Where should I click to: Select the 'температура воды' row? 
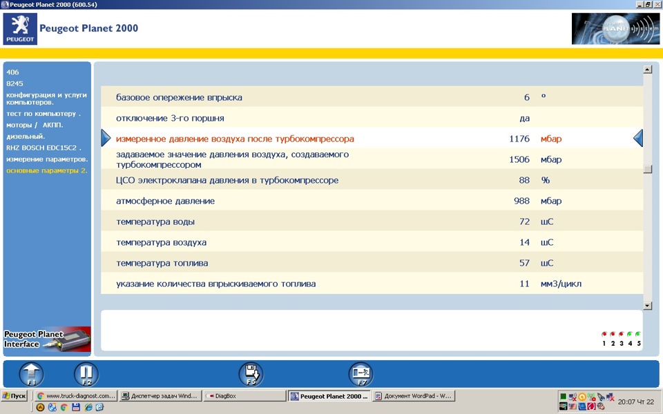[x=372, y=221]
